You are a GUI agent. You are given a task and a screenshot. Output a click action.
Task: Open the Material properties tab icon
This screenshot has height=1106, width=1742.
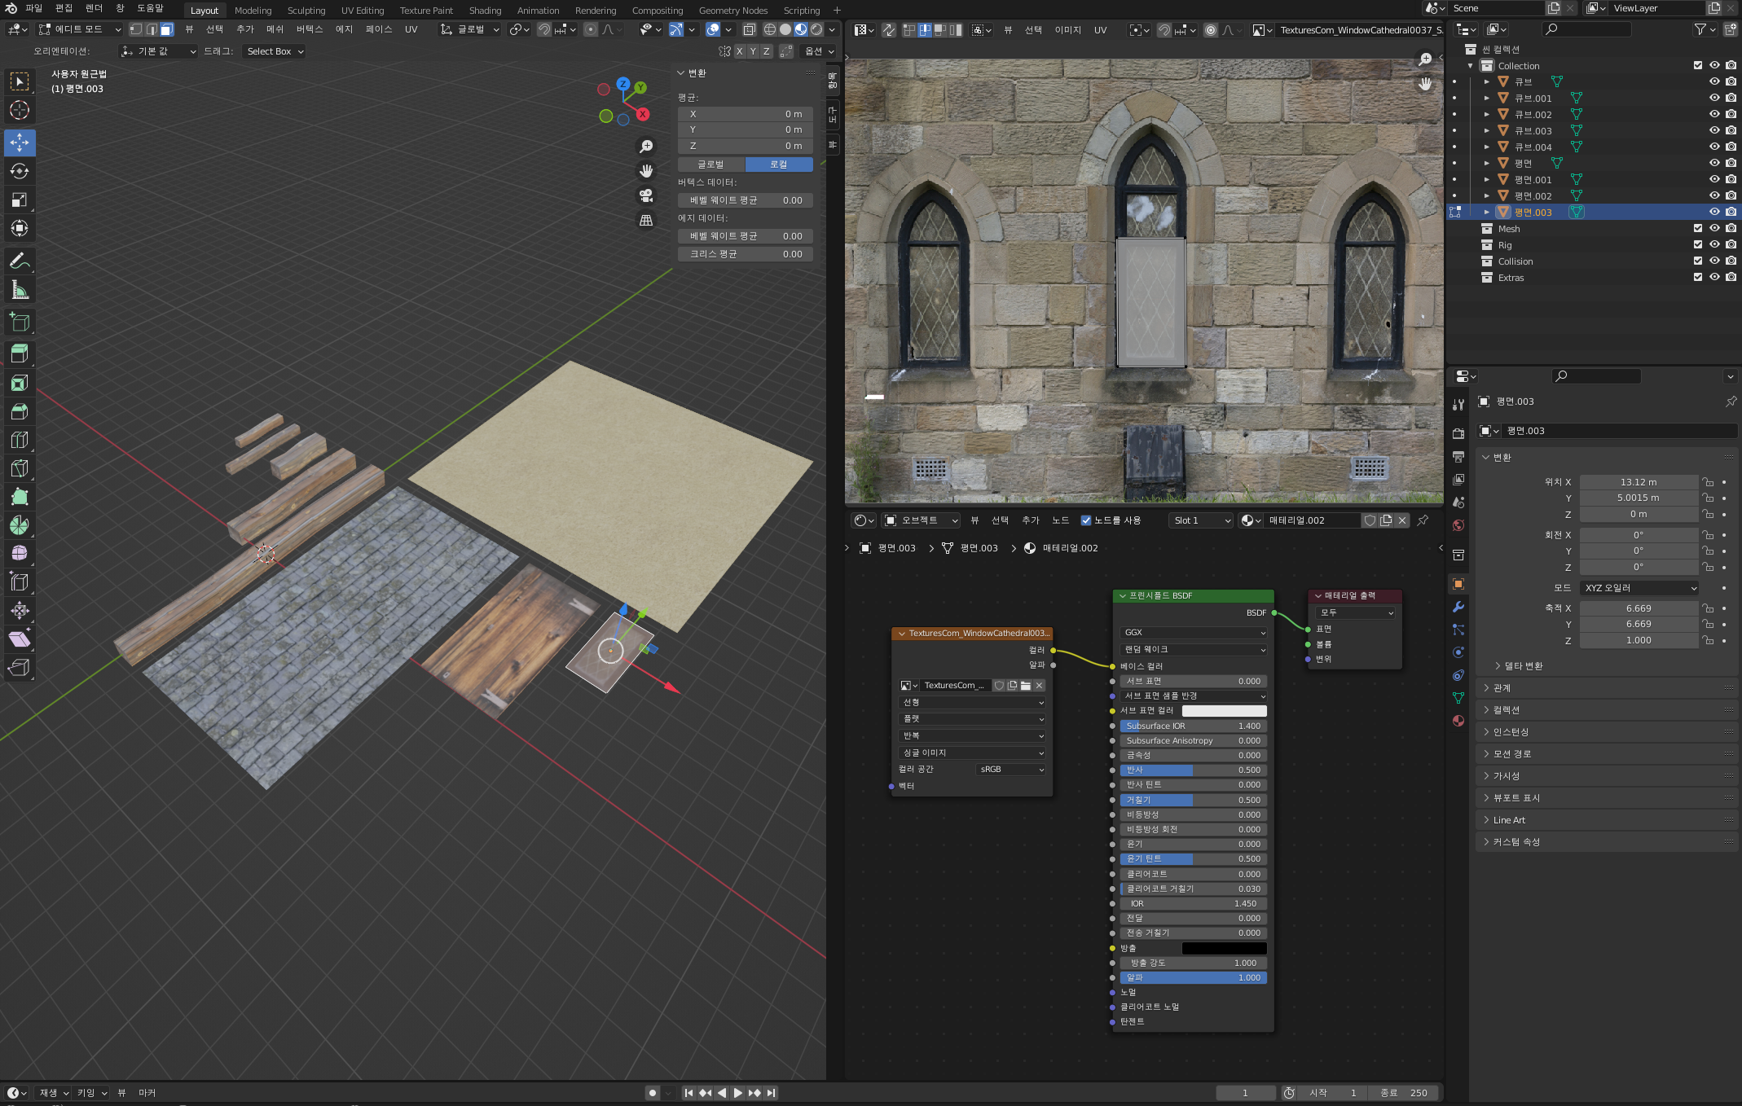coord(1458,721)
